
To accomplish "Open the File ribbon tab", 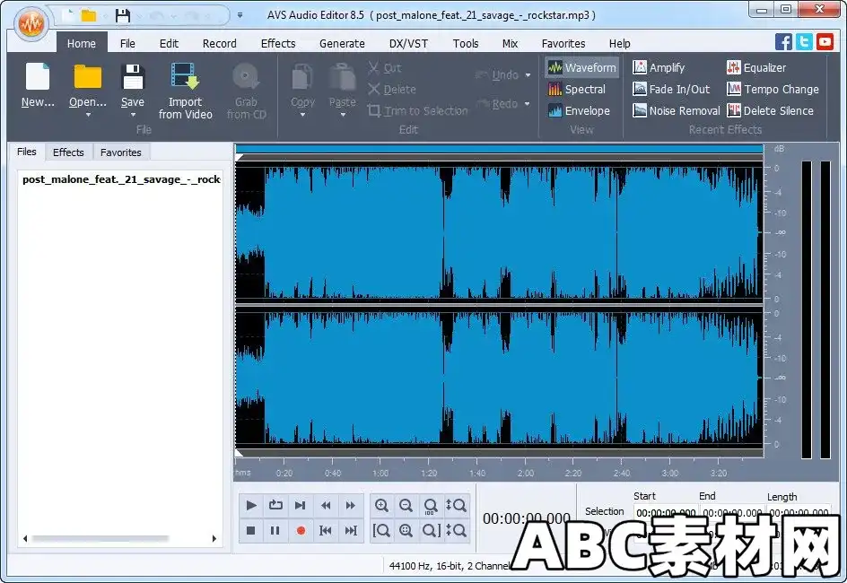I will pos(127,43).
